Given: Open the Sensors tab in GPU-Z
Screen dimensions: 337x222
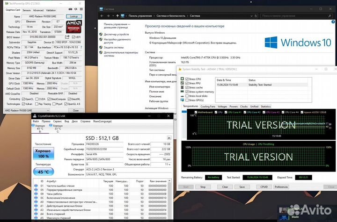Looking at the screenshot, I should tap(26, 10).
